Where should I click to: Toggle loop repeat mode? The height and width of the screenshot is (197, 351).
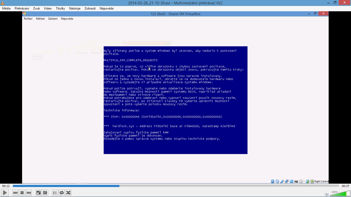click(x=62, y=193)
